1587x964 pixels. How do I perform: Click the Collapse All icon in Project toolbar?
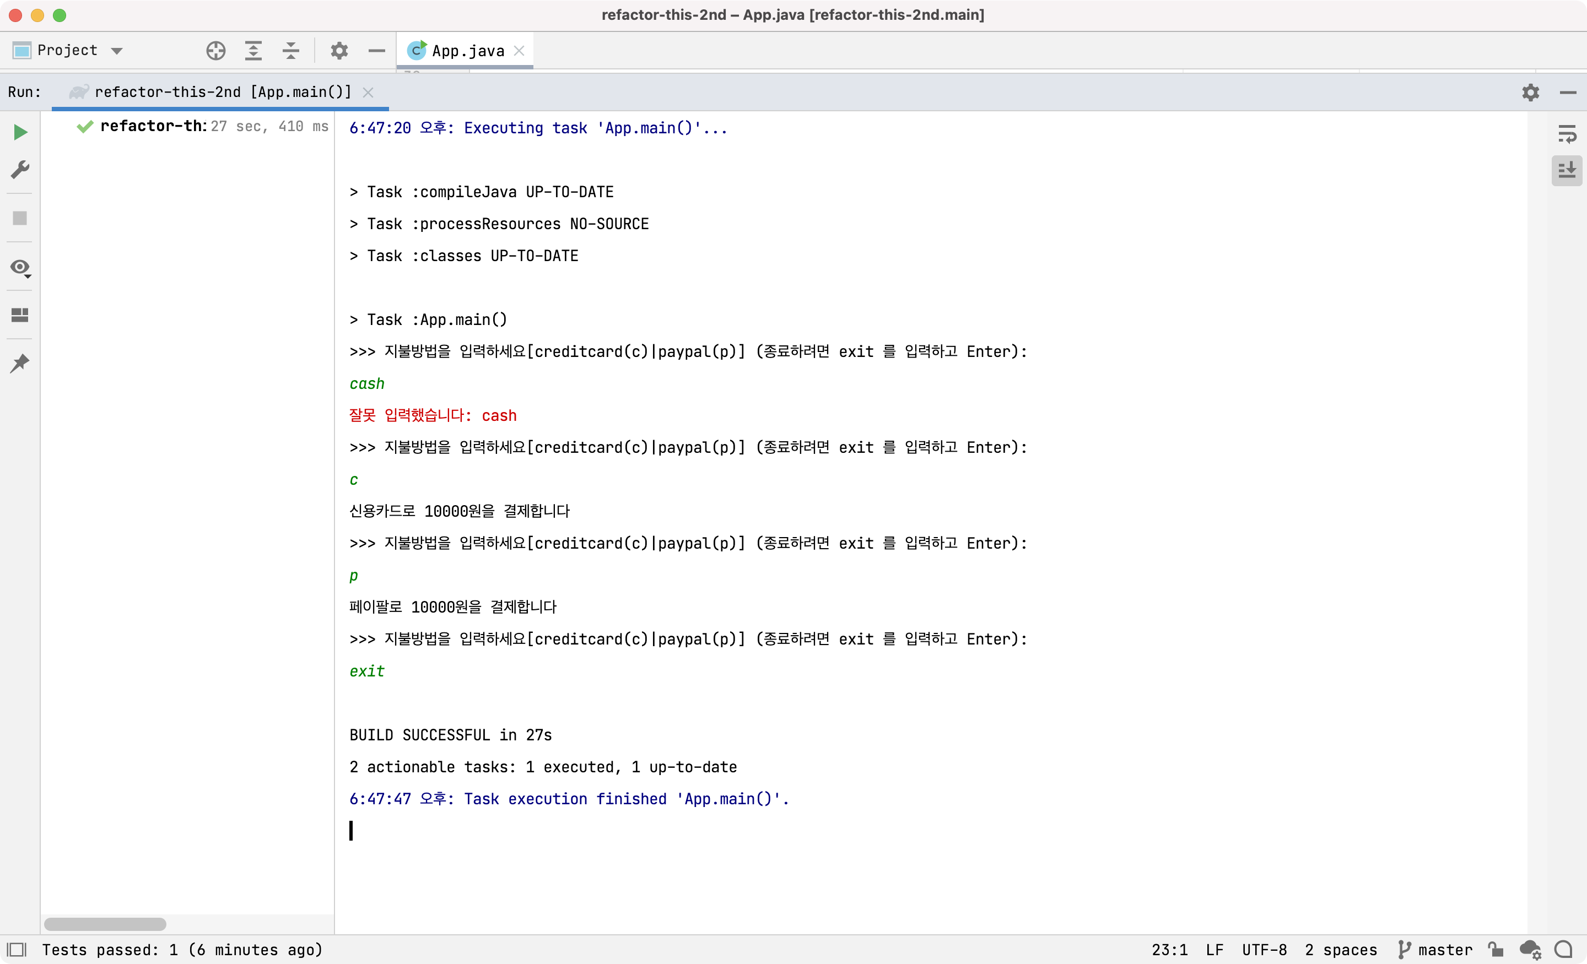click(291, 50)
